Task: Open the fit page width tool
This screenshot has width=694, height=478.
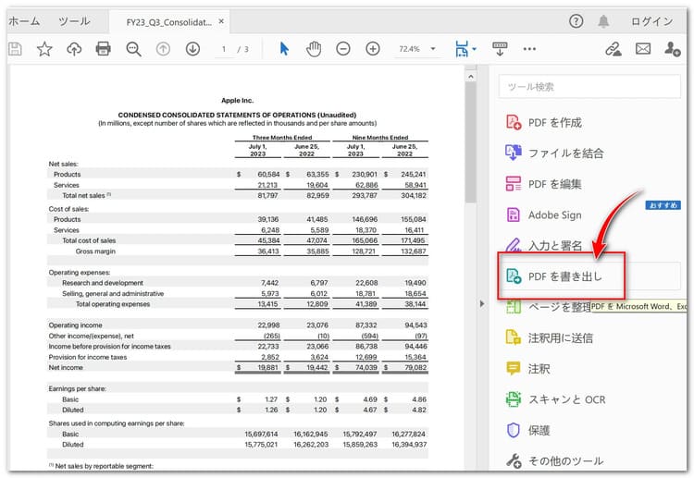Action: pyautogui.click(x=461, y=49)
